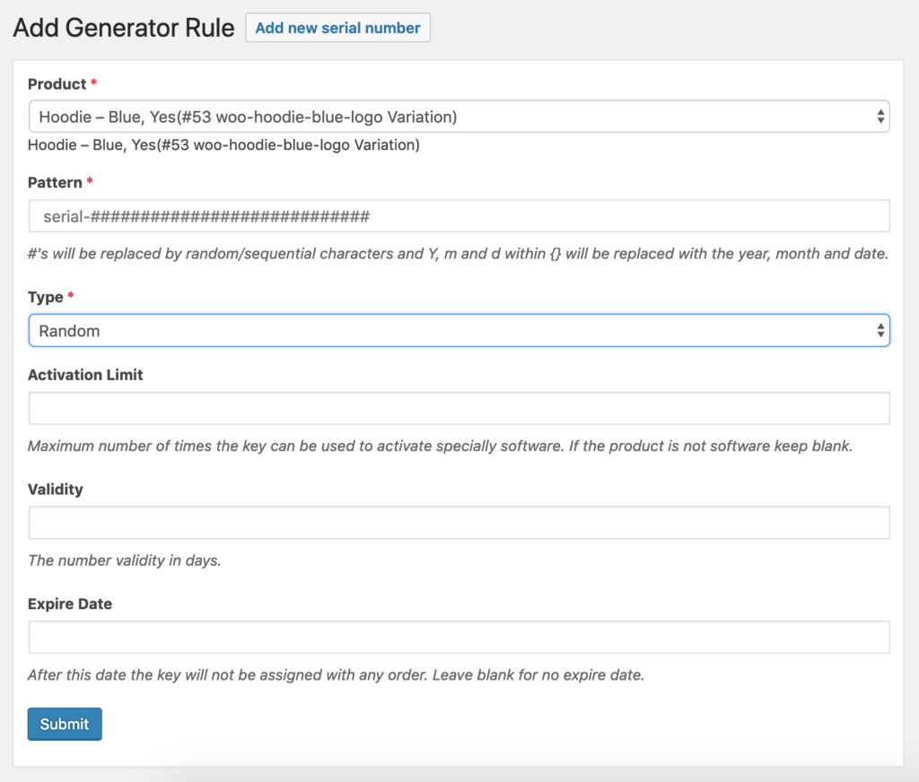Click the Add new serial number button

click(337, 28)
